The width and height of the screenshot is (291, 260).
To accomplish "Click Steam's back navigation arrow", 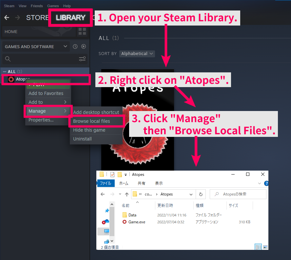I will click(7, 18).
